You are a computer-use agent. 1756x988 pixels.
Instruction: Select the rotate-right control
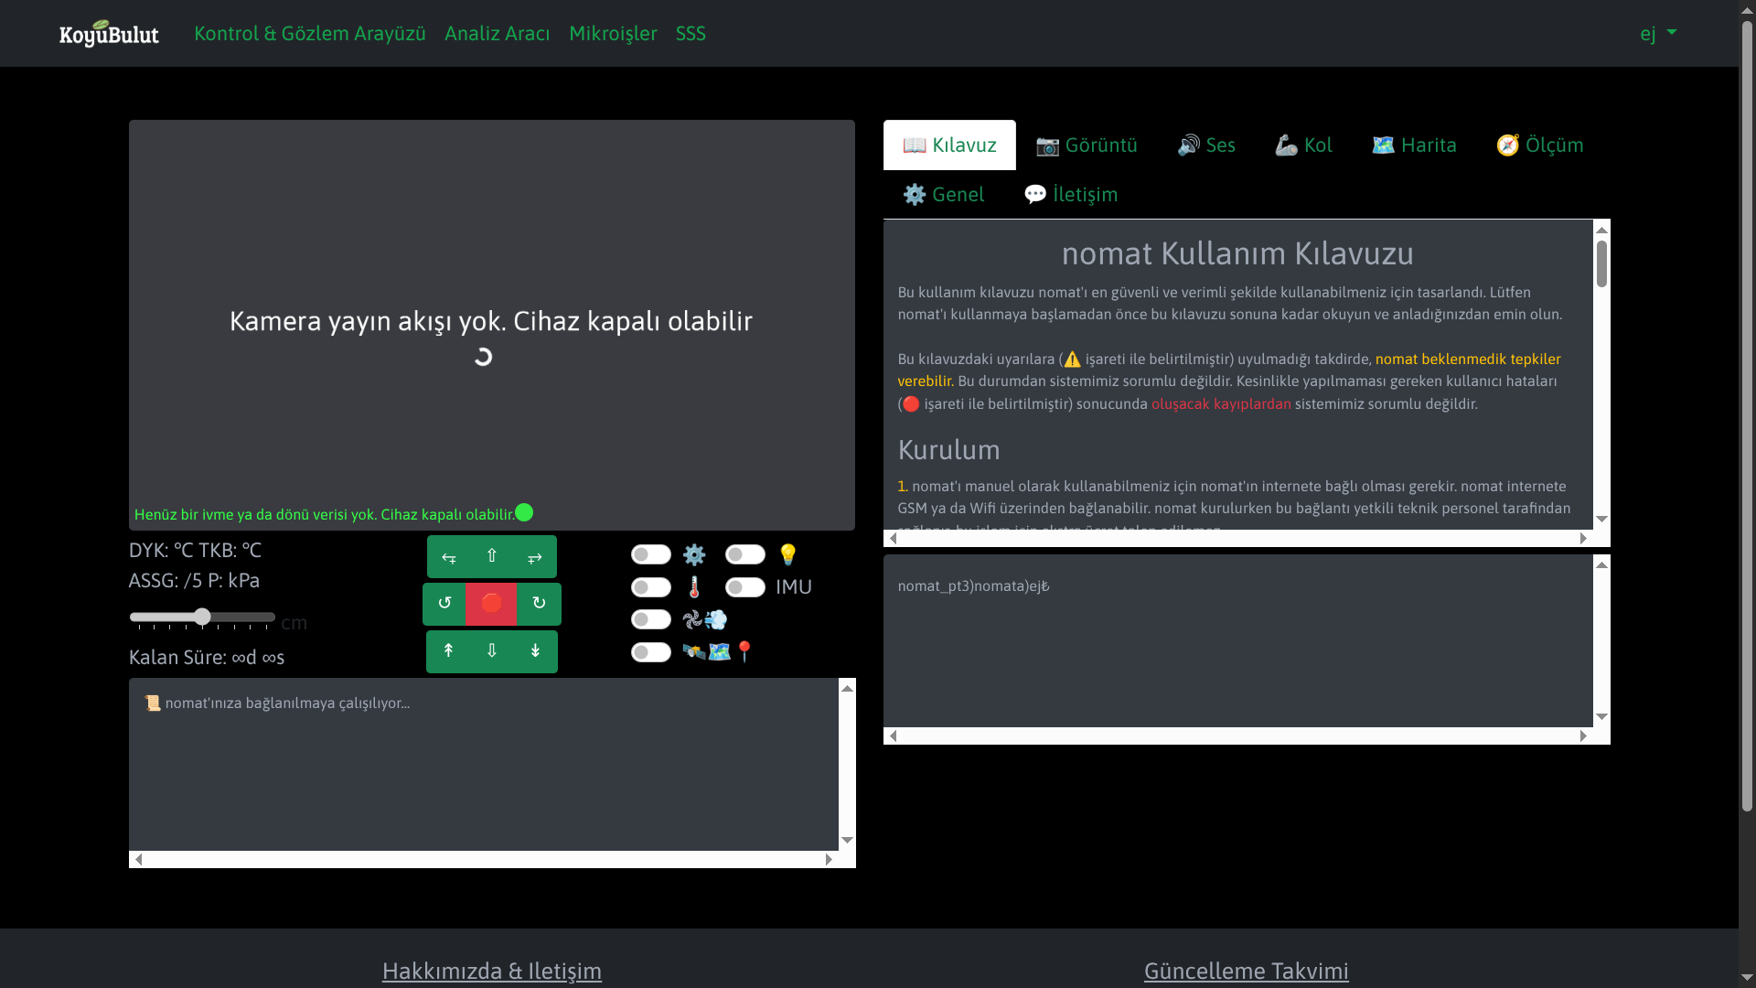pos(539,604)
